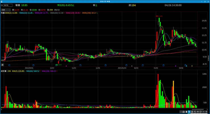Click stock code input field 8176
This screenshot has width=210, height=114.
point(8,5)
